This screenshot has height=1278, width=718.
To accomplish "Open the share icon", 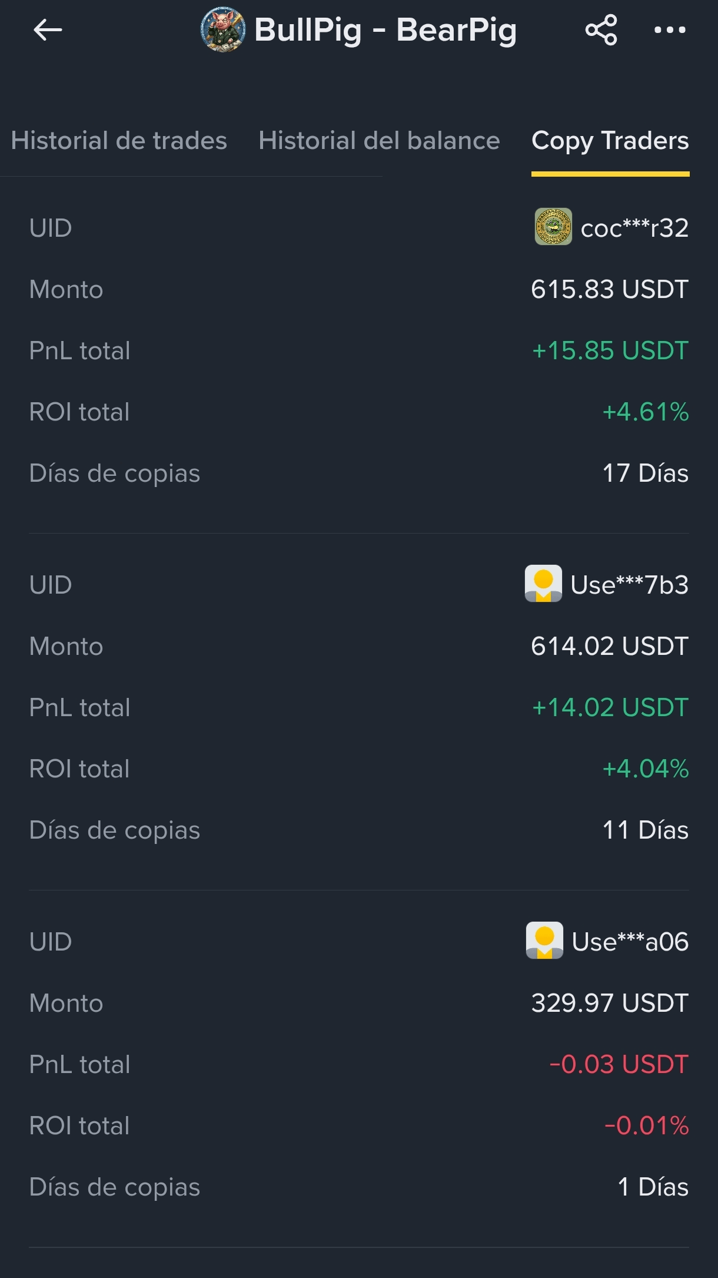I will pyautogui.click(x=601, y=30).
